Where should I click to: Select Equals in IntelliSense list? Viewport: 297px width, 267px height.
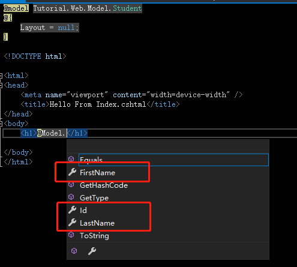tap(173, 160)
